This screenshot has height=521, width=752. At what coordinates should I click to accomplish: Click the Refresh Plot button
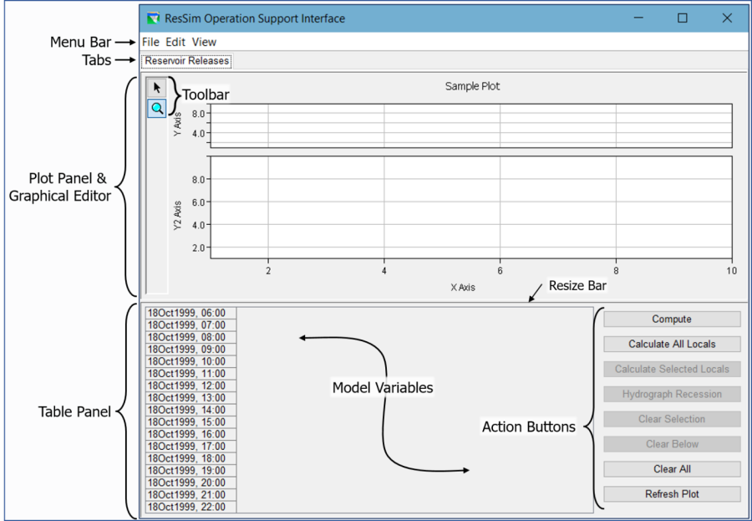click(x=672, y=494)
